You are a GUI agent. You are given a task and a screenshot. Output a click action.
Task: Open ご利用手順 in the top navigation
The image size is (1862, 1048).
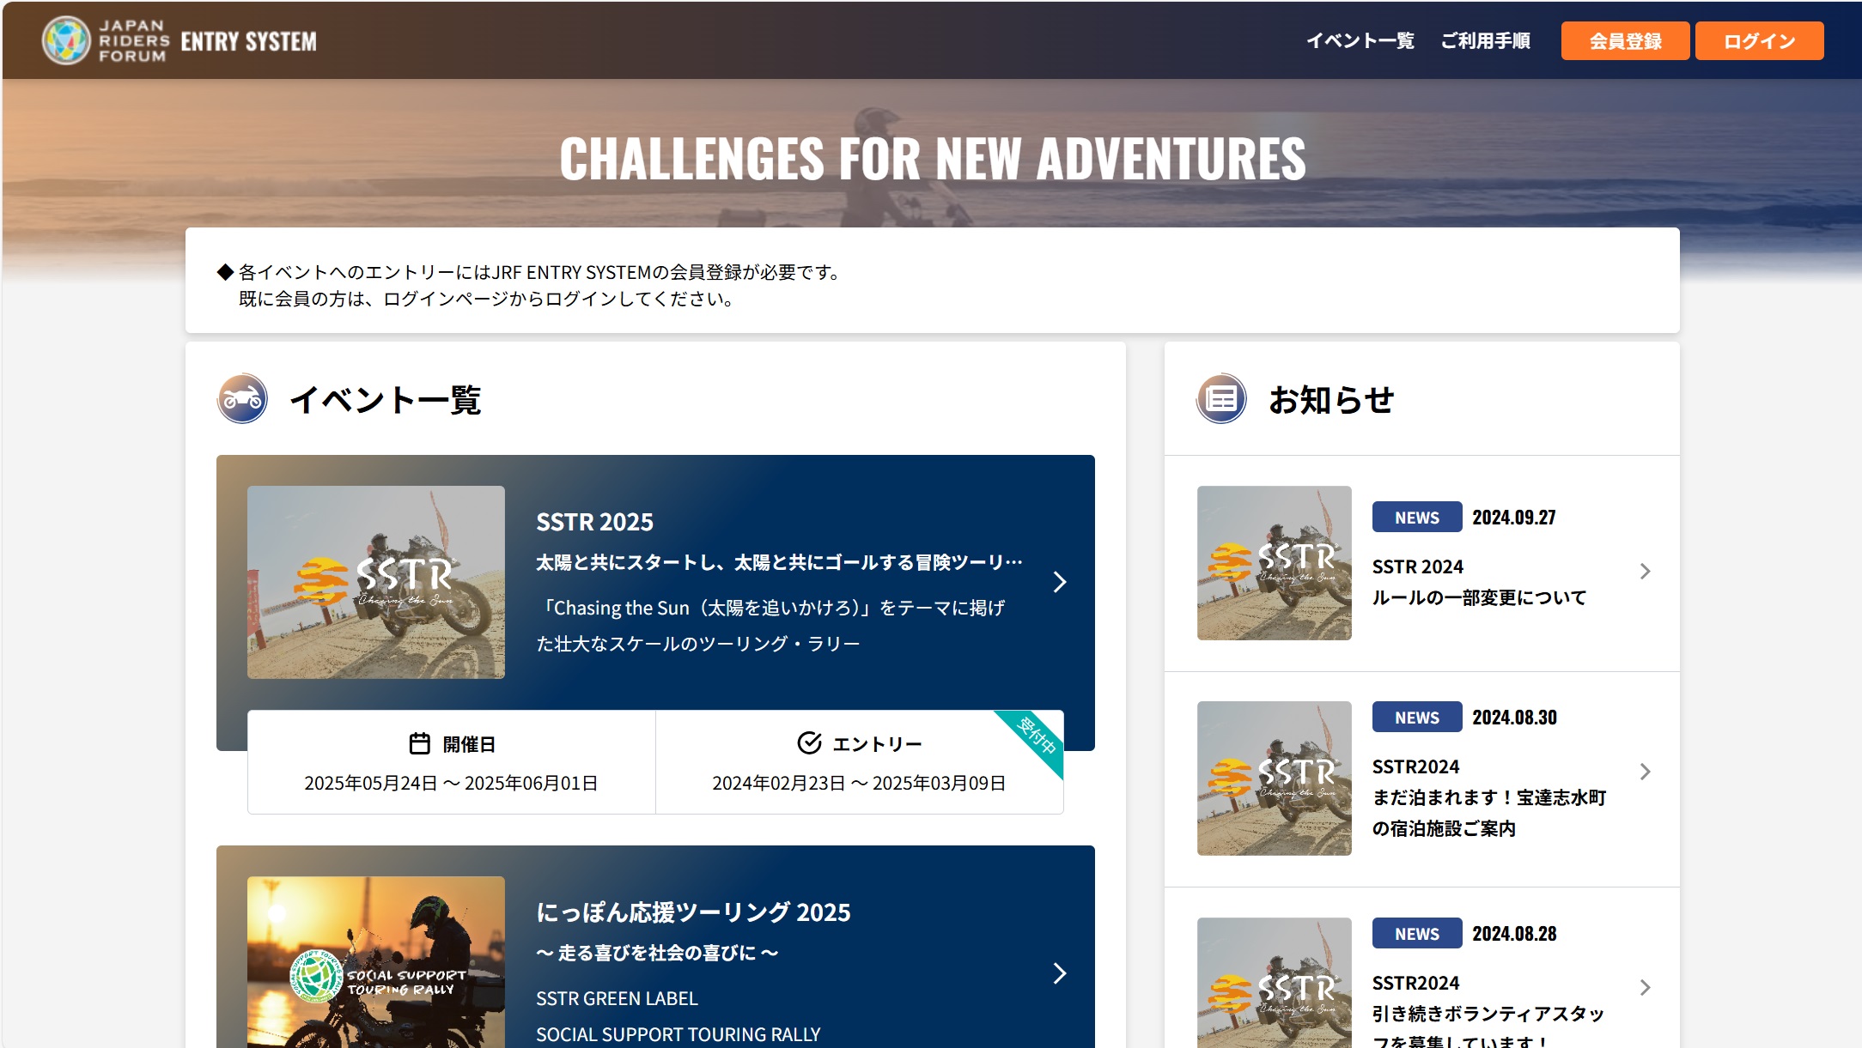tap(1486, 41)
